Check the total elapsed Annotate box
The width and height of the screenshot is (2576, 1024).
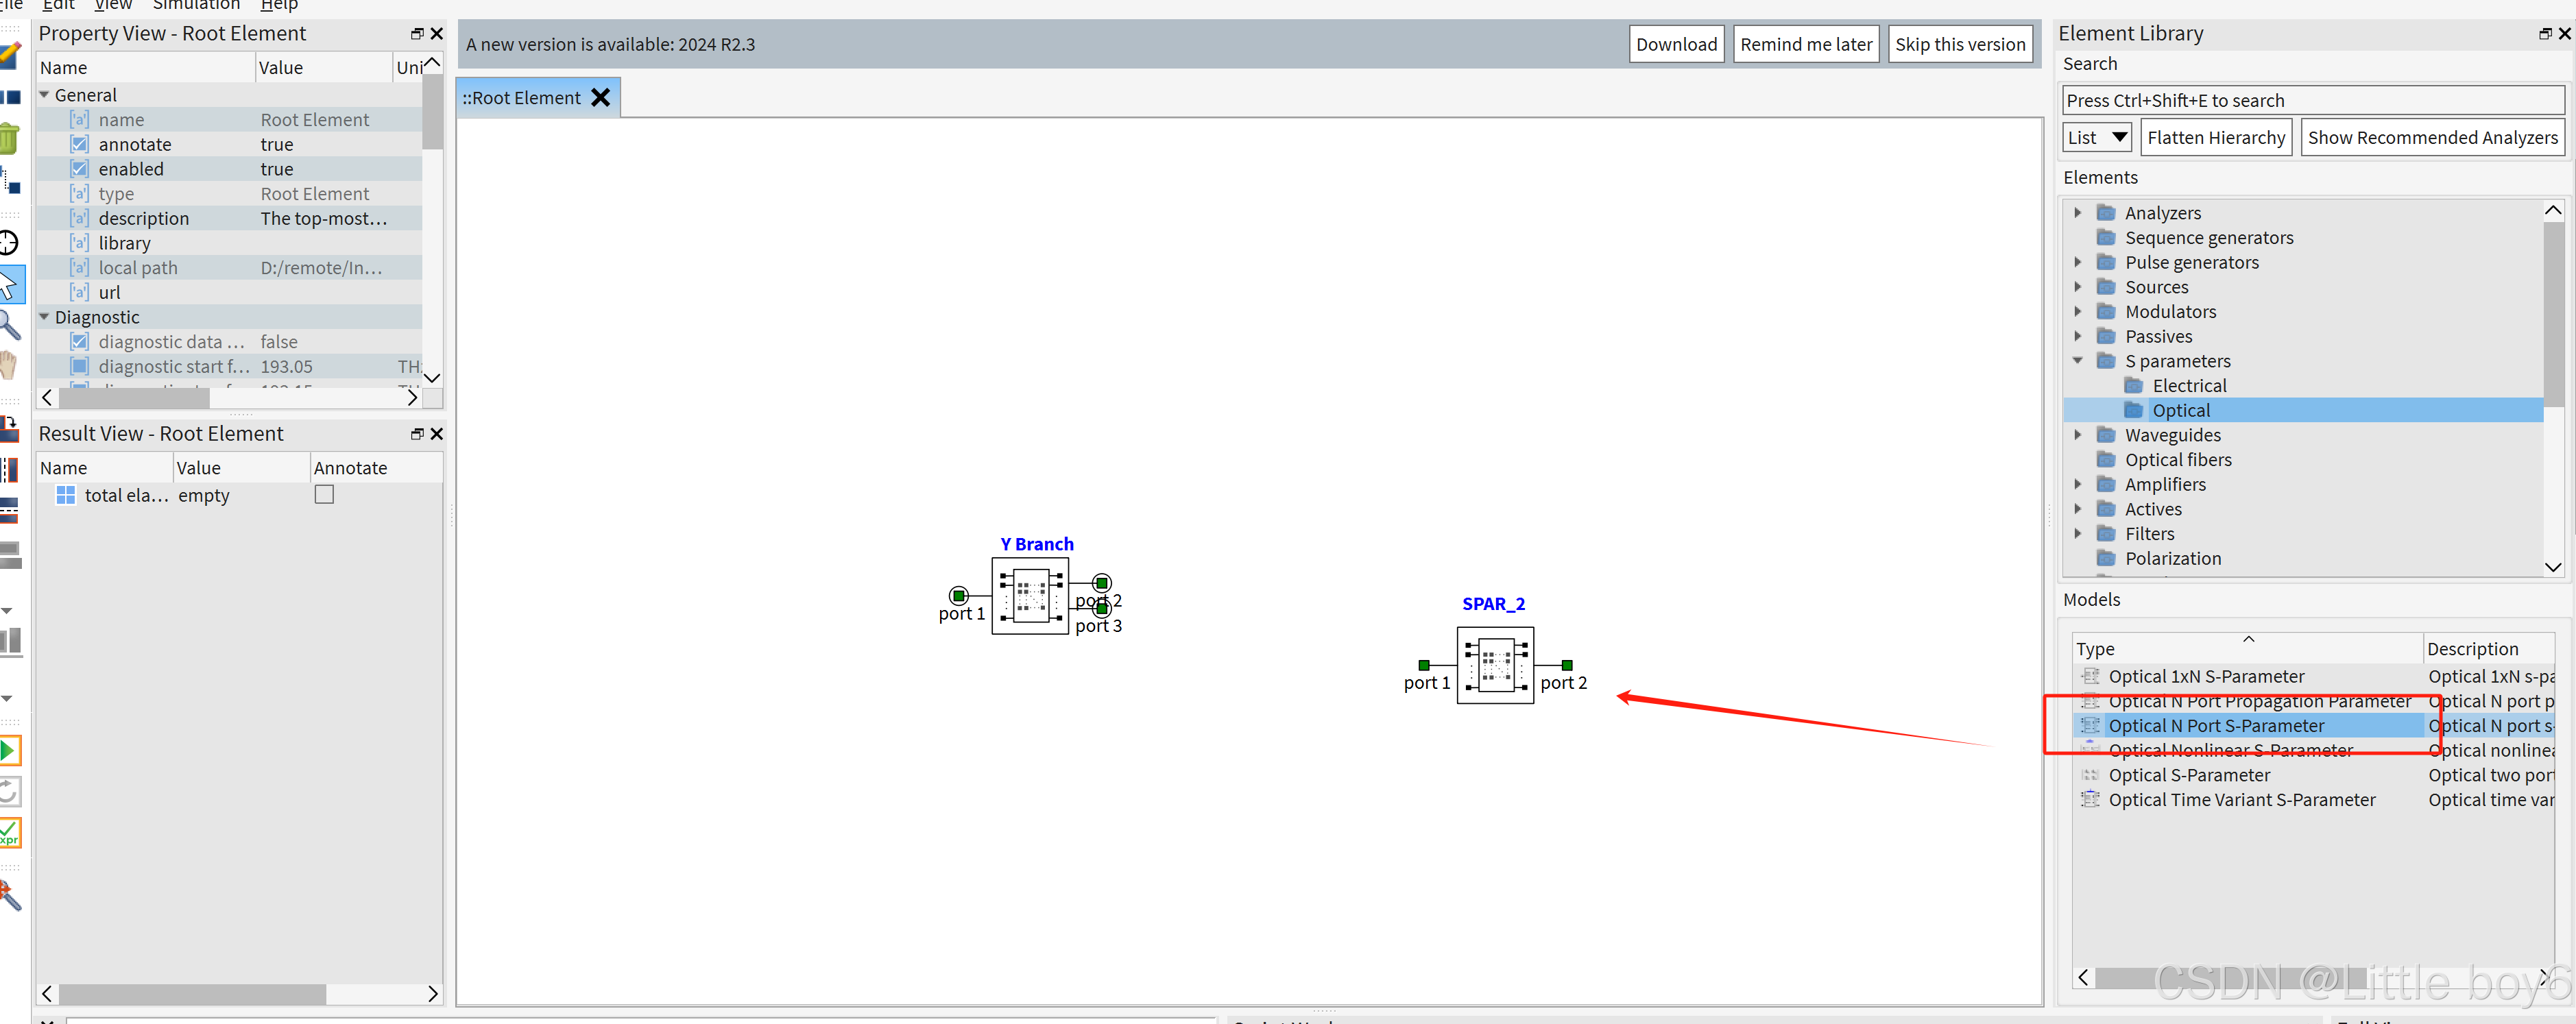coord(324,495)
